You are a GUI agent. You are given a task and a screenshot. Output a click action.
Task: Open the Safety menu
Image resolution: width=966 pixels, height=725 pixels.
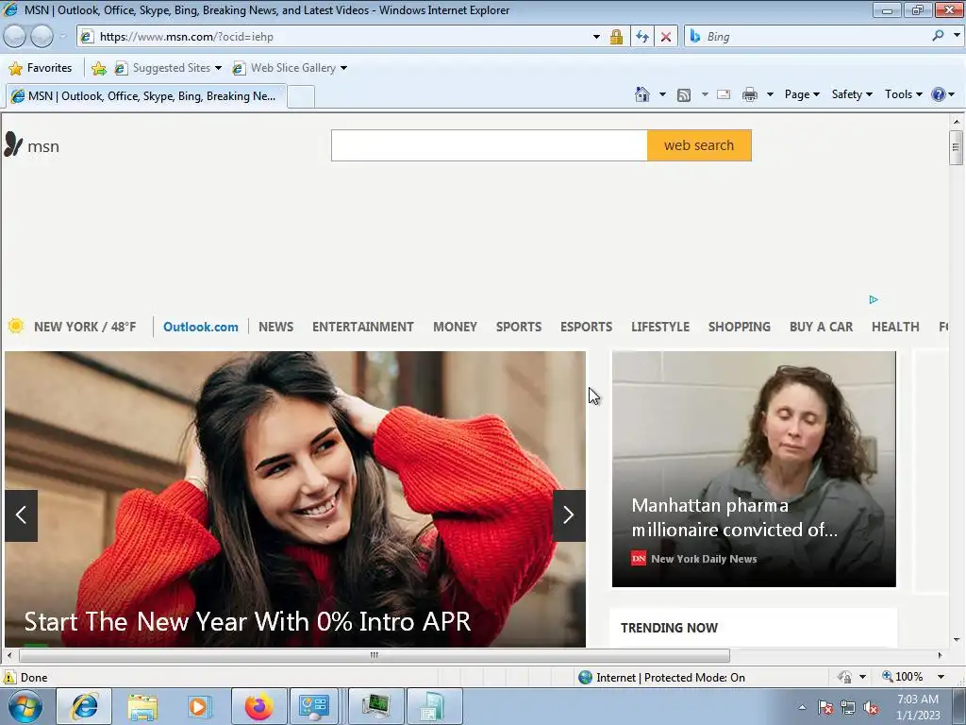(852, 94)
